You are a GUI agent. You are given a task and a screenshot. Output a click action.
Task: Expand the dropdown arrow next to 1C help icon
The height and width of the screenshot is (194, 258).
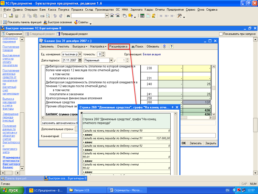coord(135,17)
